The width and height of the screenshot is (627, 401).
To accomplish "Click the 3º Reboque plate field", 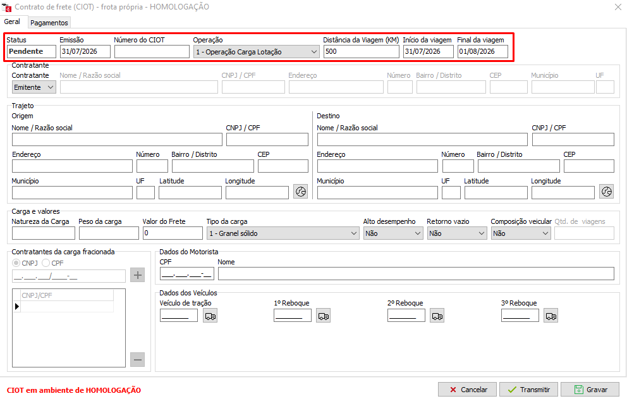I will 520,316.
